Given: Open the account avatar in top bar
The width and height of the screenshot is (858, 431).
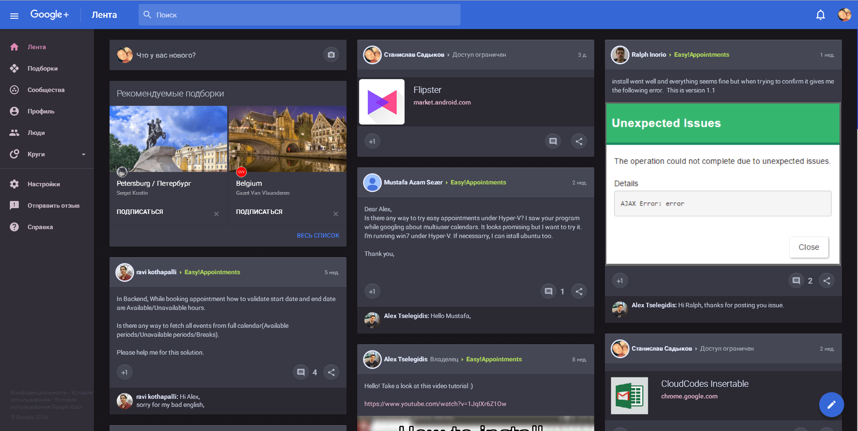Looking at the screenshot, I should 844,15.
